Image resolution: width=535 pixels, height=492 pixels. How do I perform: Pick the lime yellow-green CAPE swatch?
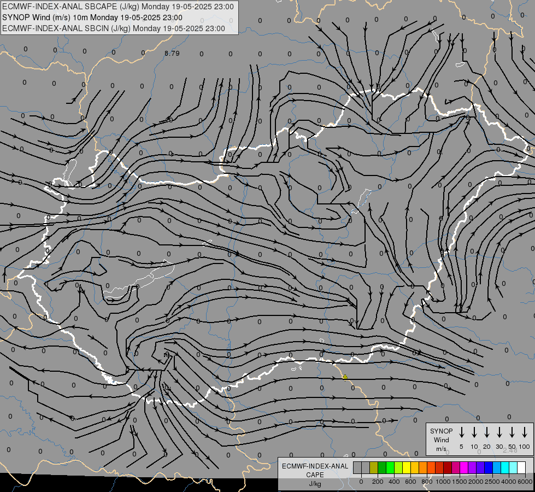(398, 467)
